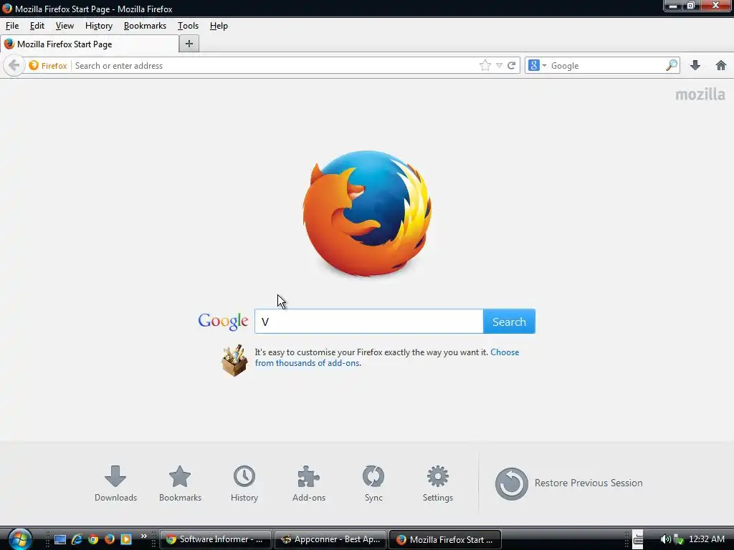734x550 pixels.
Task: Click the on-screen keyboard tray icon
Action: (x=638, y=539)
